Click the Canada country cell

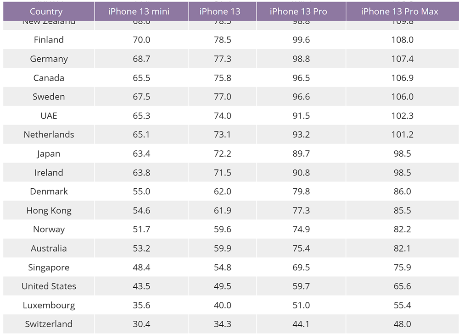49,77
